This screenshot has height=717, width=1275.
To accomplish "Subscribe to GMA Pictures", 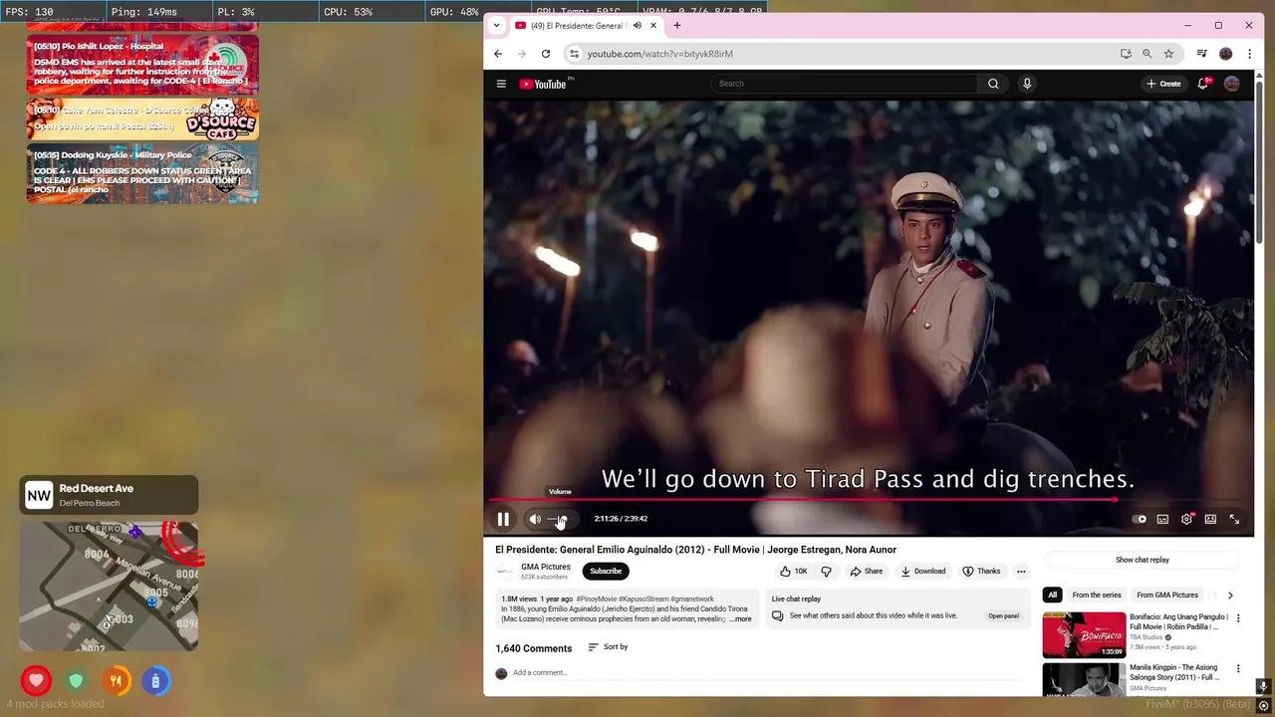I will coord(606,571).
